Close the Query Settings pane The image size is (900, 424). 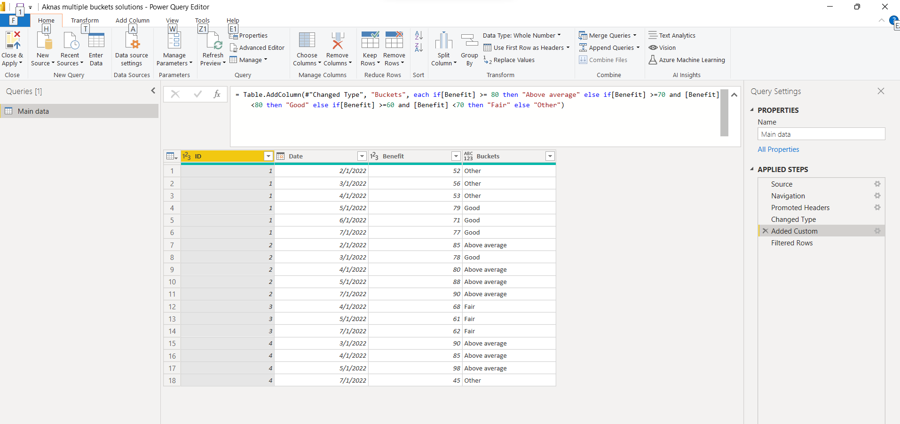tap(881, 91)
